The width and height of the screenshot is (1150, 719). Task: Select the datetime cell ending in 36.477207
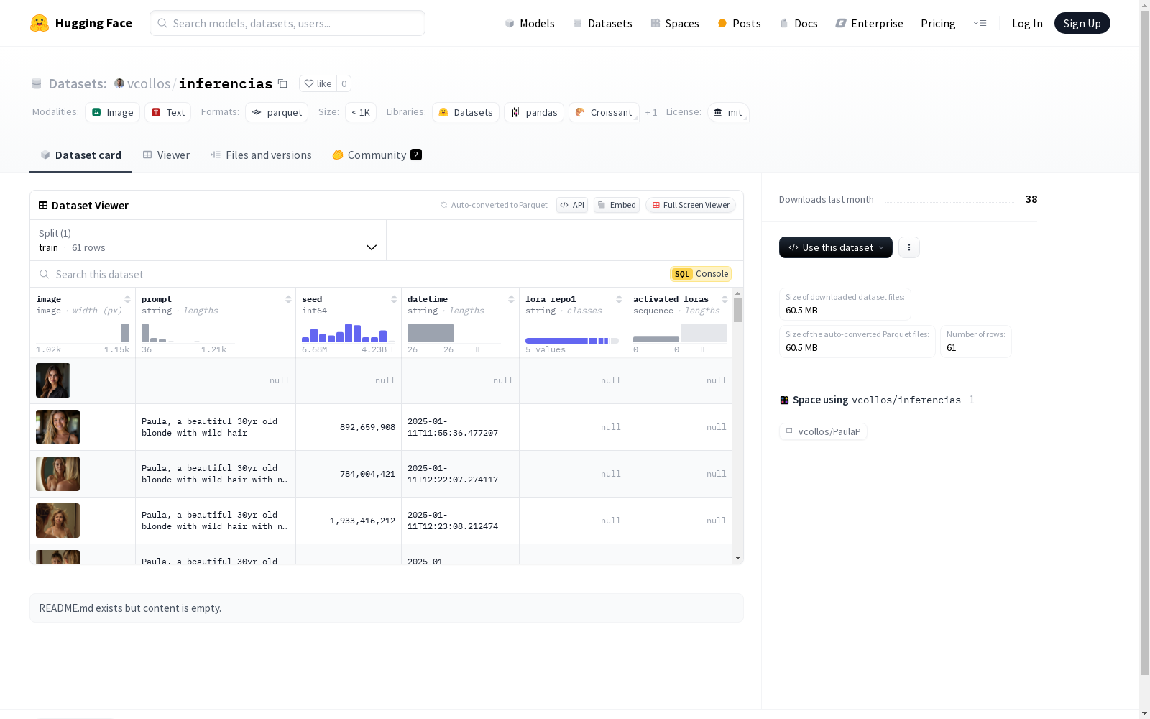click(460, 427)
